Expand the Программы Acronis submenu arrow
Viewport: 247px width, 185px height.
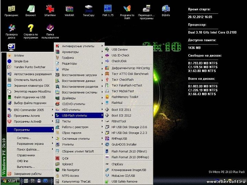(x=52, y=115)
